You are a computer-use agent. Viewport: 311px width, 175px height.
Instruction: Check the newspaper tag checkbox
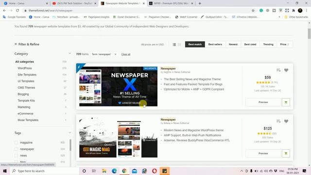pos(16,149)
